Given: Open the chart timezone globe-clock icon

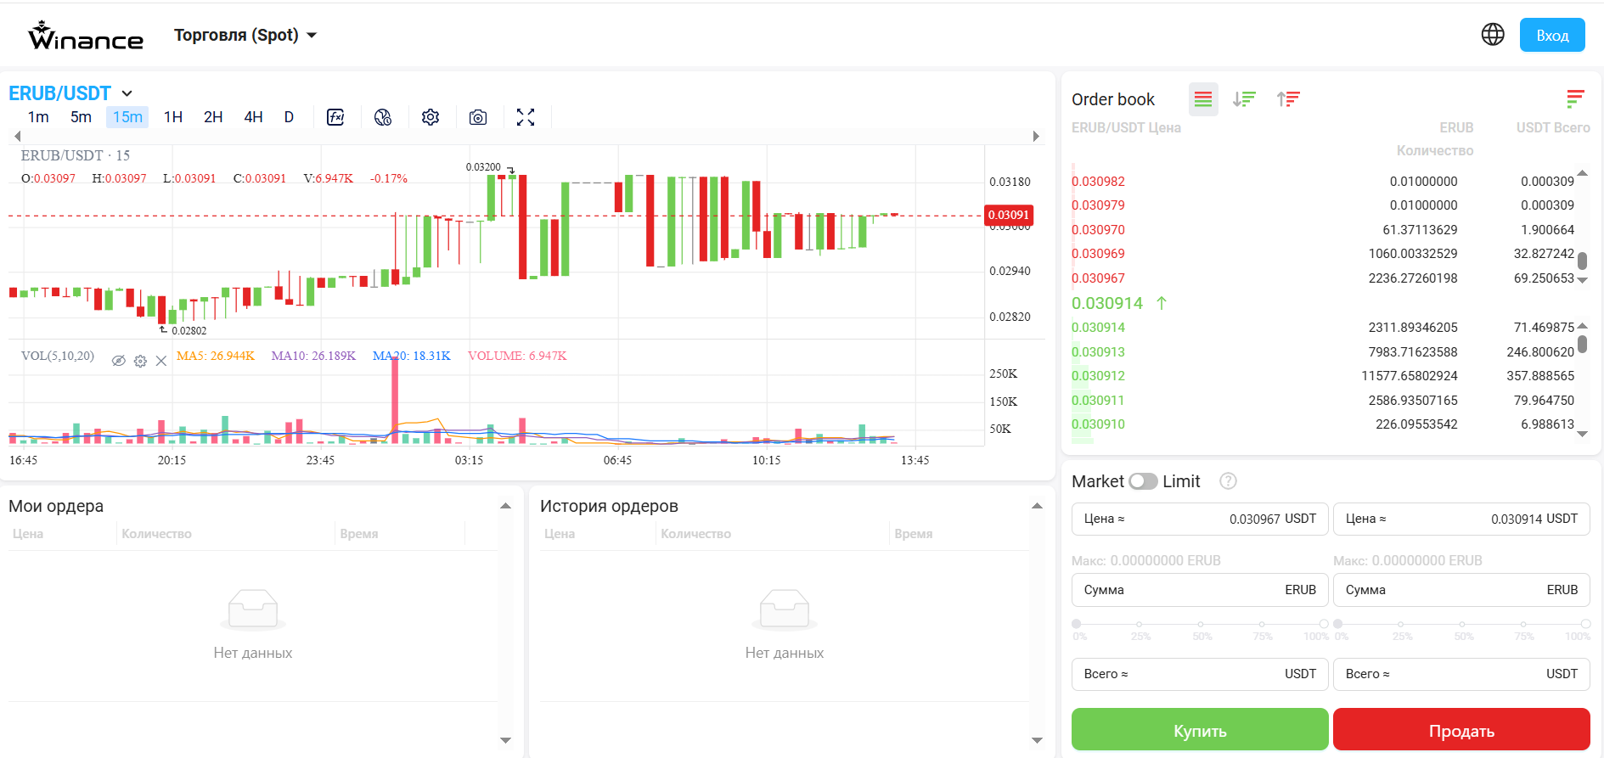Looking at the screenshot, I should 383,117.
